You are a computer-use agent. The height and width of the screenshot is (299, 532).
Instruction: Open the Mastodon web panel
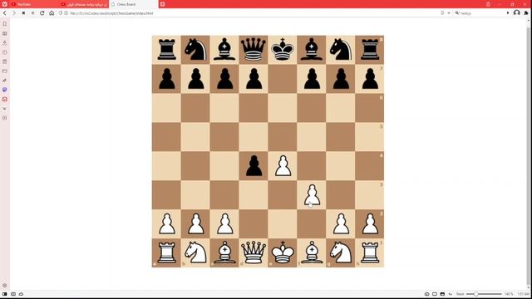tap(5, 90)
